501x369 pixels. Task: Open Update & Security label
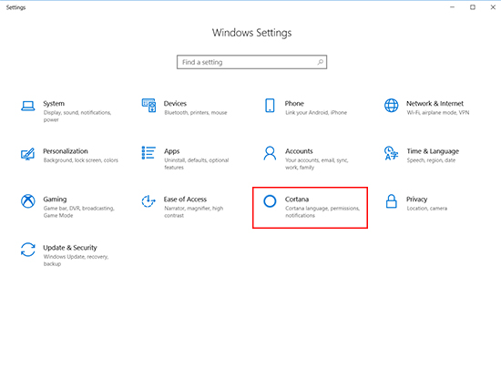click(70, 248)
